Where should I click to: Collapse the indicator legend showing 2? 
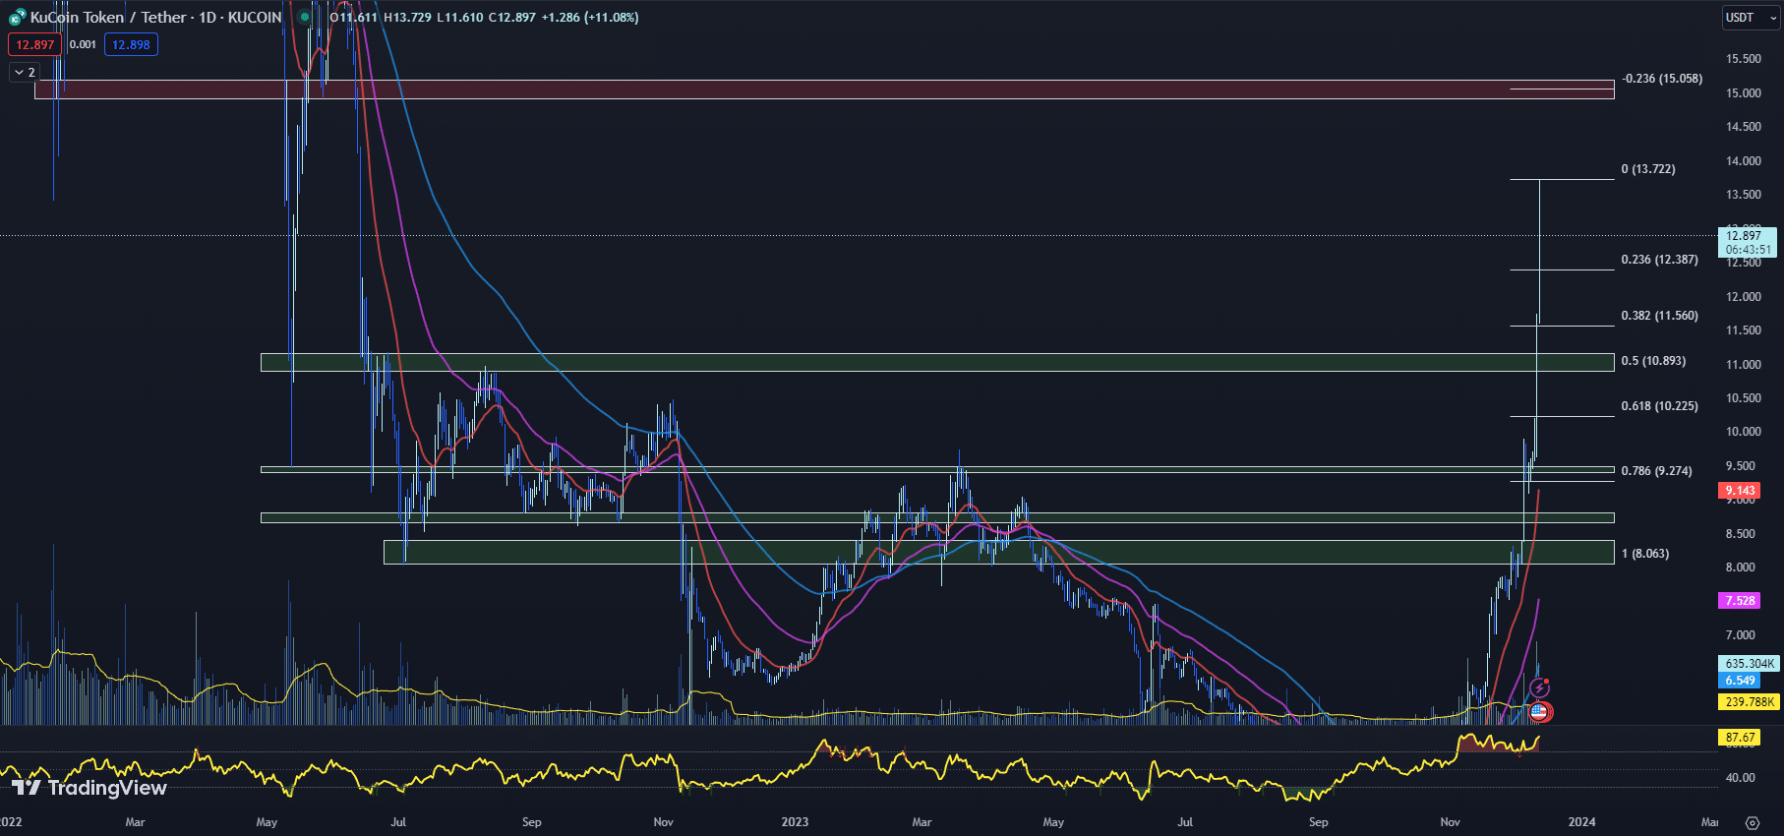click(25, 72)
